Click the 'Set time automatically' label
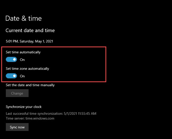172x139 pixels. [x=23, y=52]
